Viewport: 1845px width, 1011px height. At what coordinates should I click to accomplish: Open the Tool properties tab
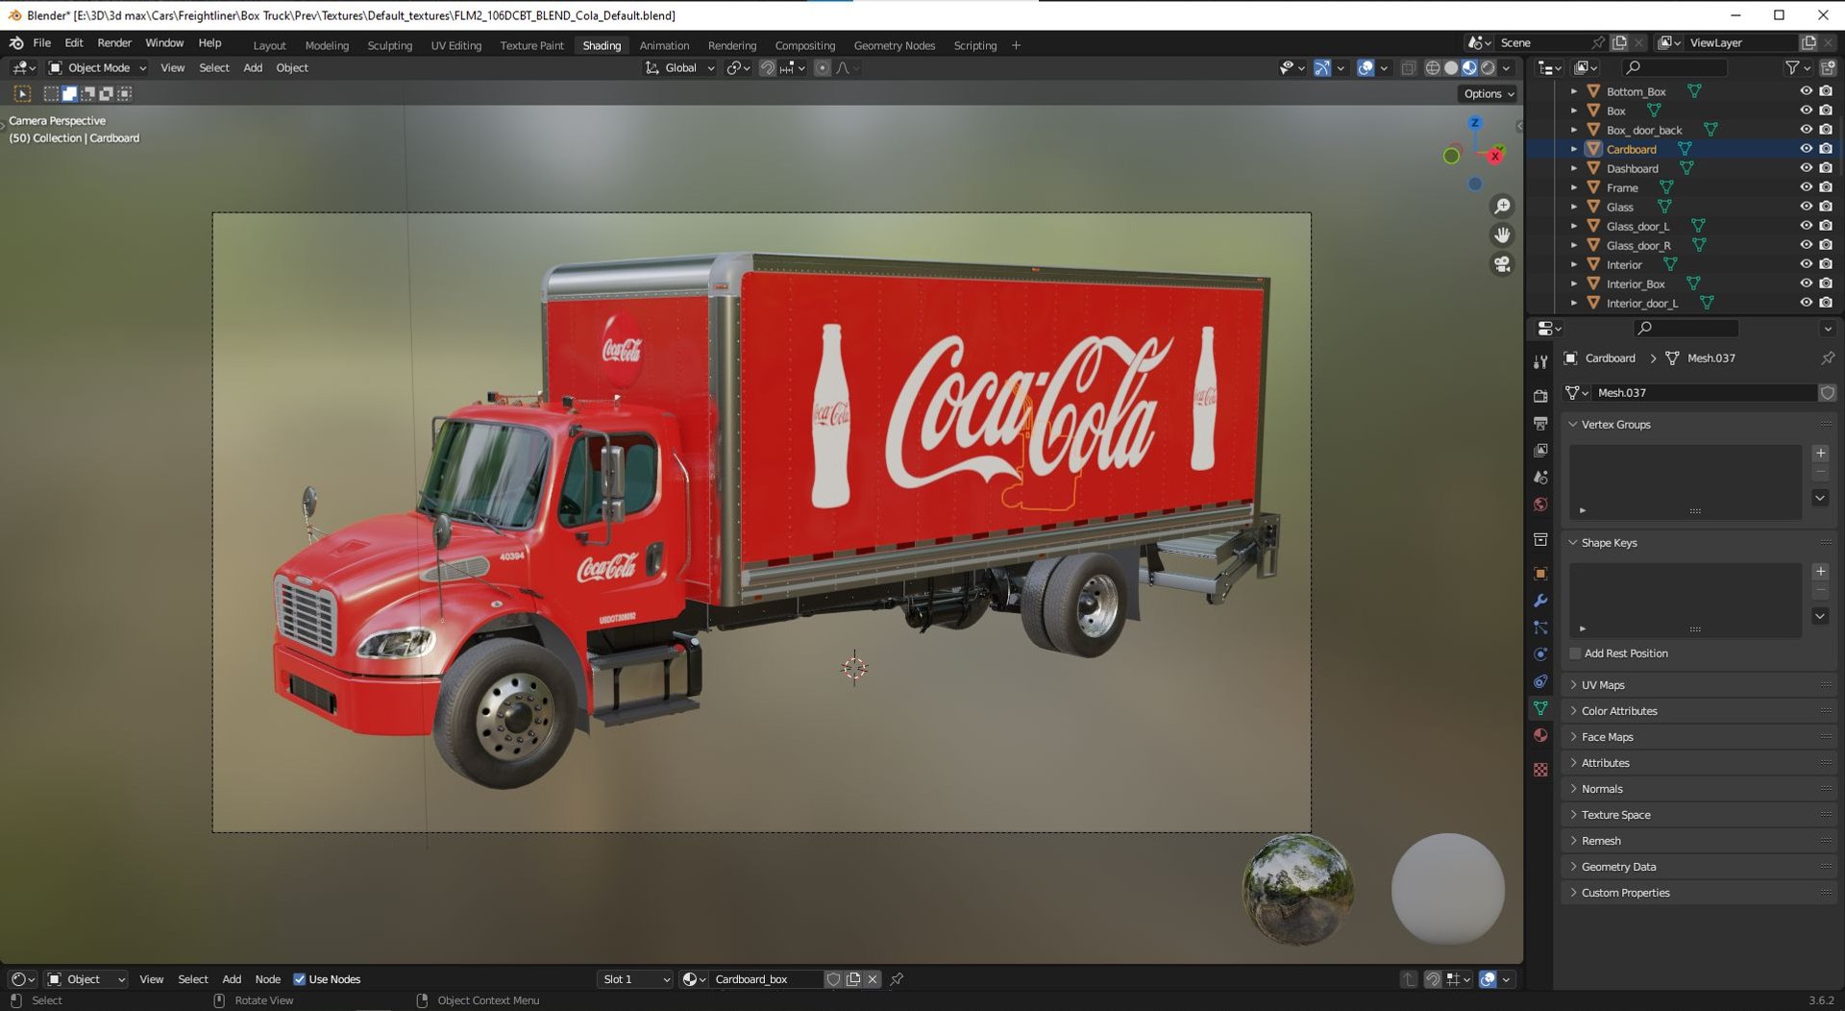pos(1540,361)
